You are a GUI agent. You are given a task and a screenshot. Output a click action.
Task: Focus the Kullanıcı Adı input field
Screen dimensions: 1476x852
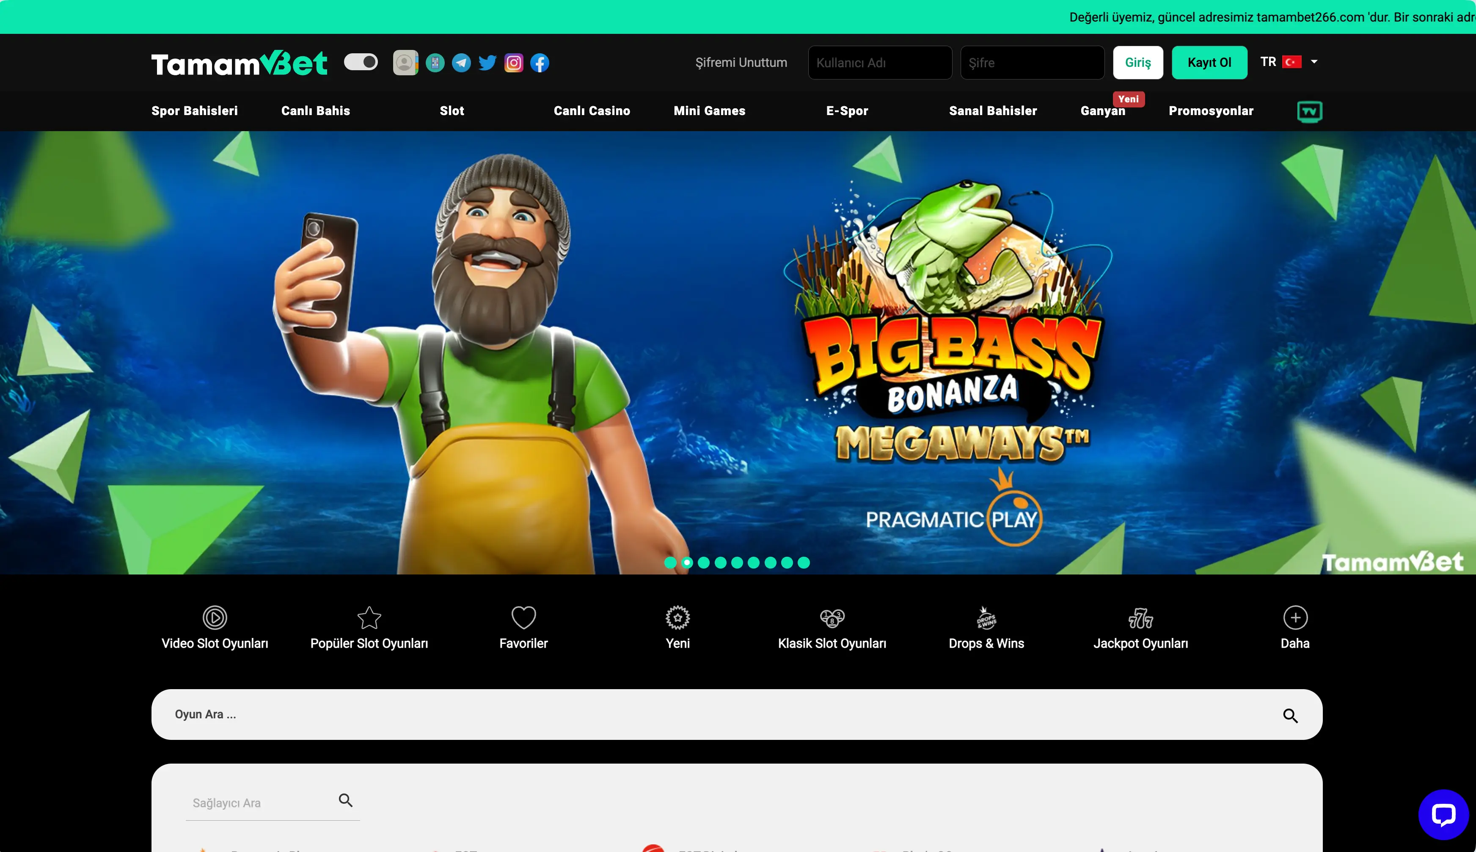coord(879,63)
